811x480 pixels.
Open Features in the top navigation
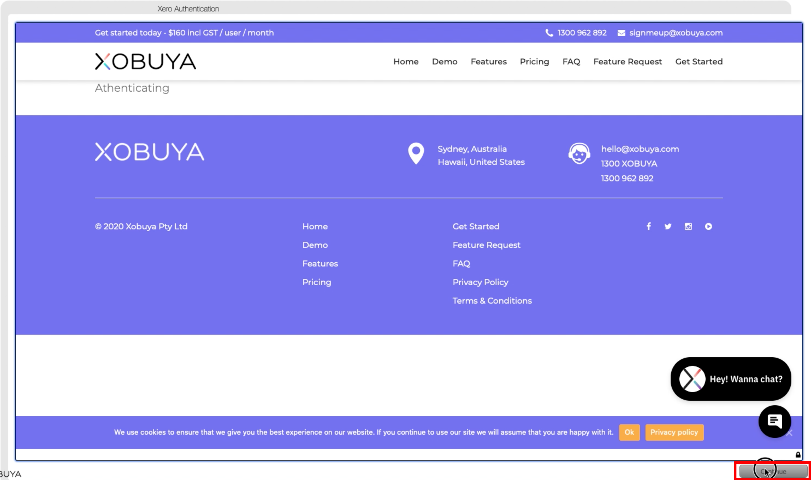(x=489, y=61)
